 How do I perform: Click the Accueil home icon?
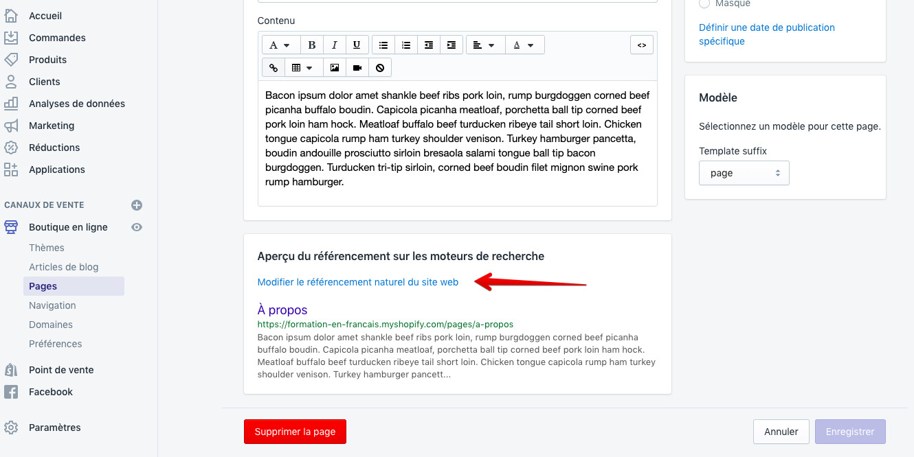(11, 16)
